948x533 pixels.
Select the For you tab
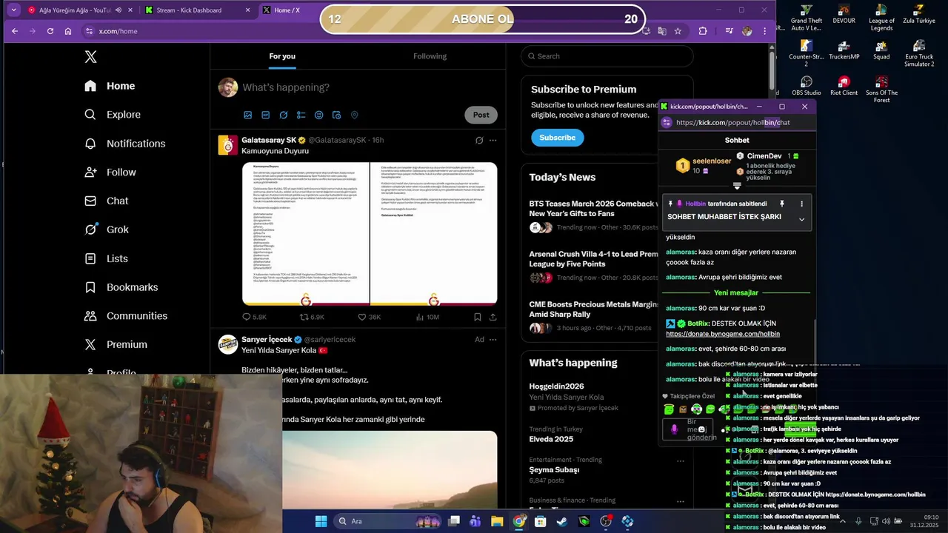click(282, 56)
